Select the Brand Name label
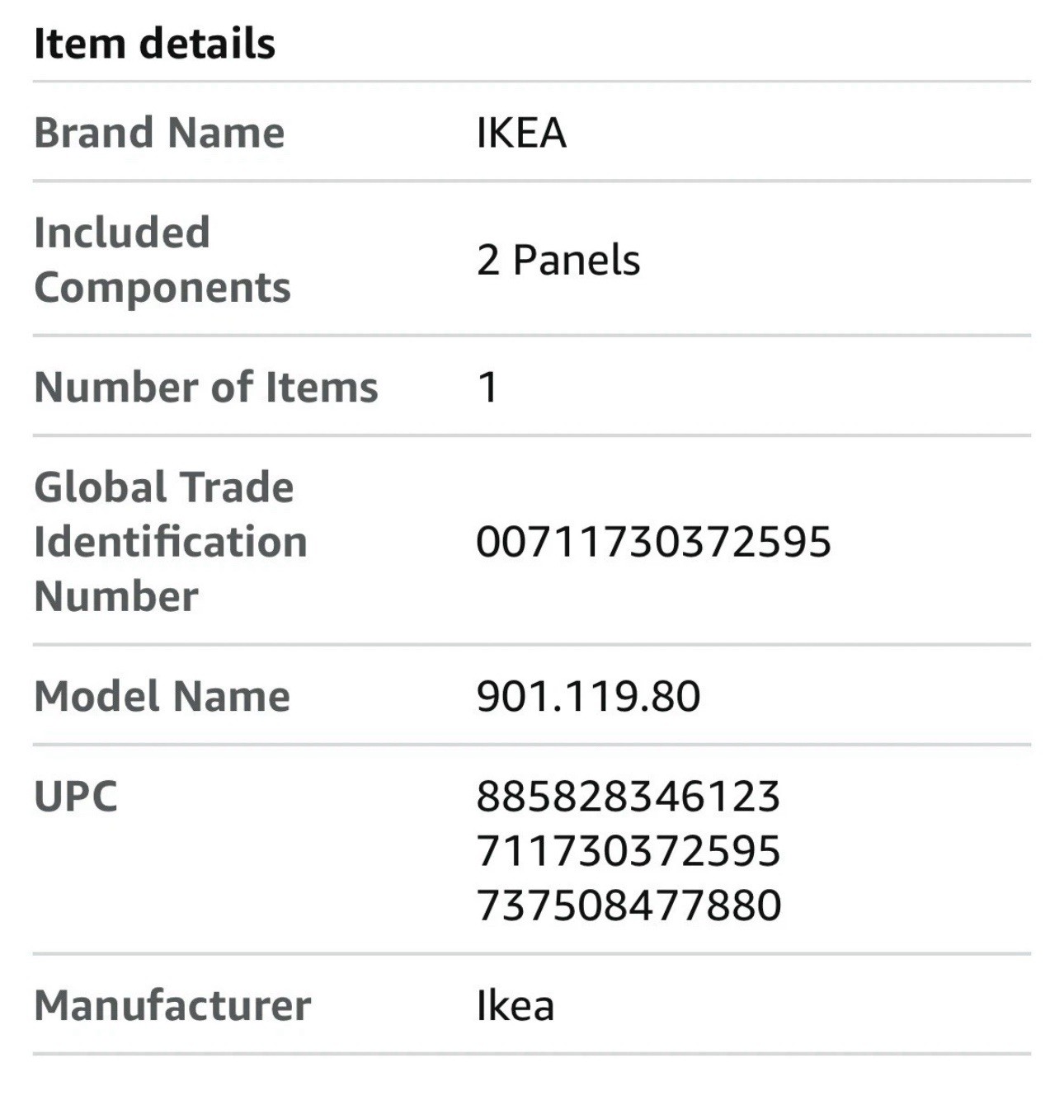This screenshot has width=1064, height=1096. click(159, 133)
